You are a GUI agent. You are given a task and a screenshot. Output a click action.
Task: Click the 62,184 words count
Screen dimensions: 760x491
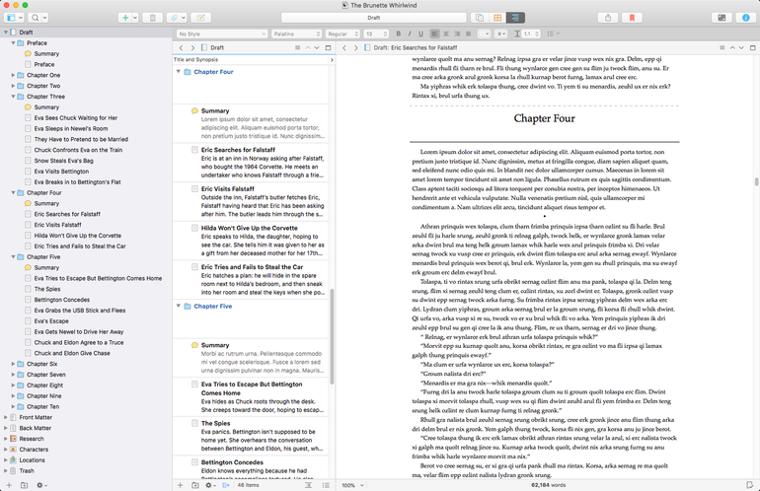point(548,485)
